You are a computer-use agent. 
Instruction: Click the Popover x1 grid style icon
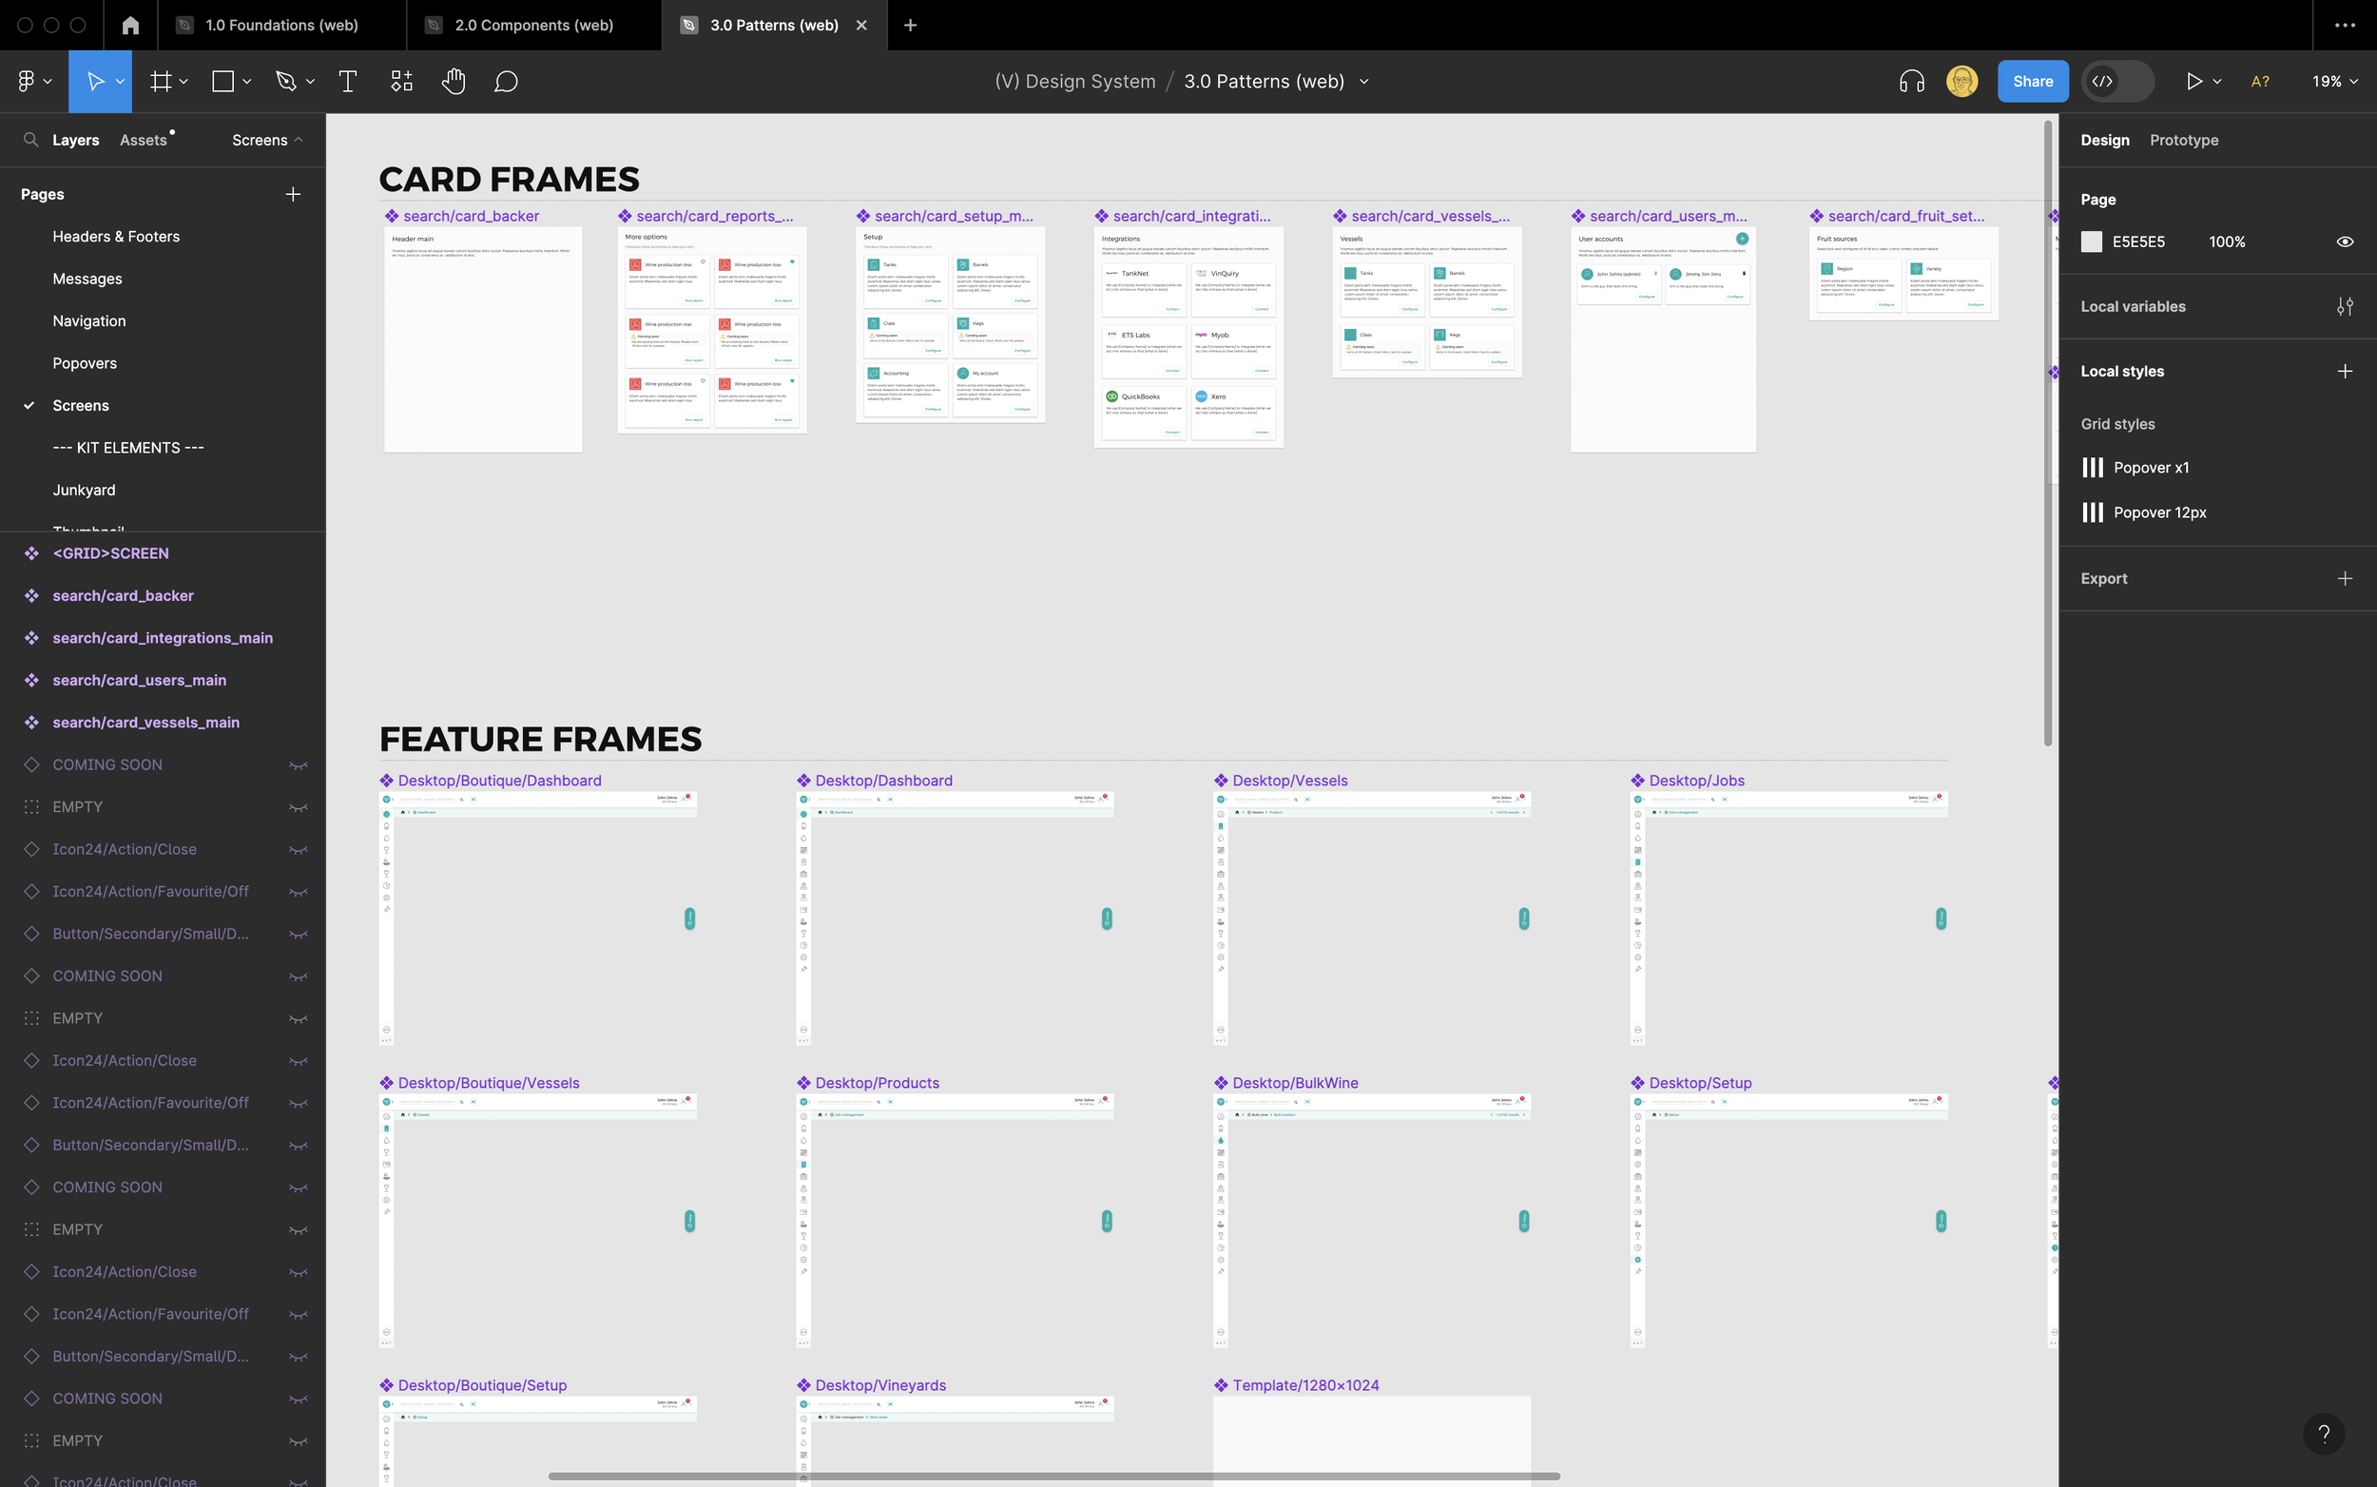[2093, 468]
